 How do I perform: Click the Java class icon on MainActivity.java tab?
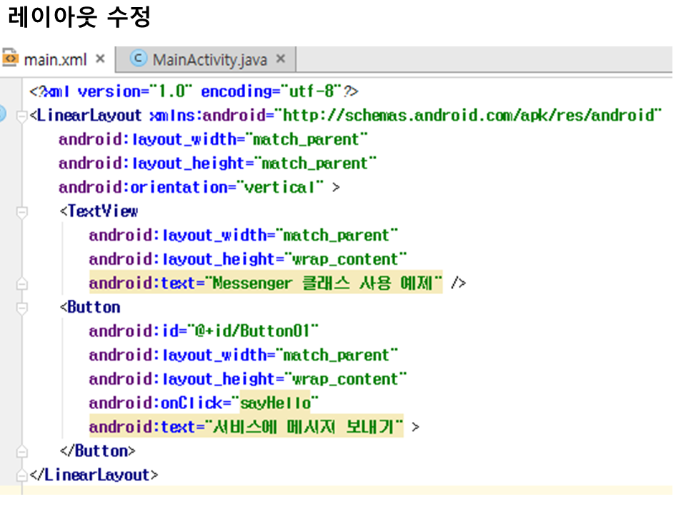tap(139, 59)
